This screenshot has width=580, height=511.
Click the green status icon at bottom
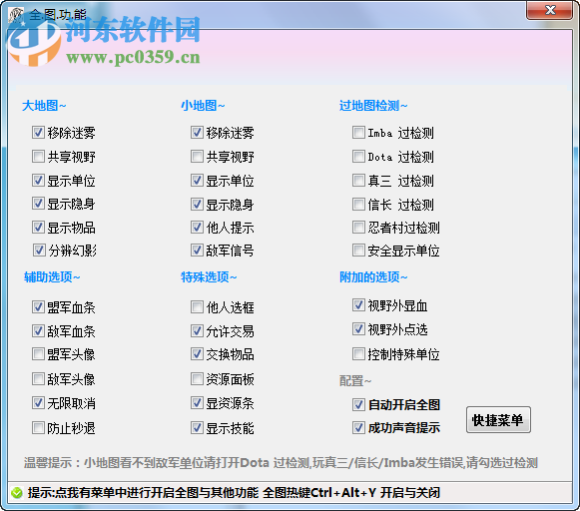17,493
